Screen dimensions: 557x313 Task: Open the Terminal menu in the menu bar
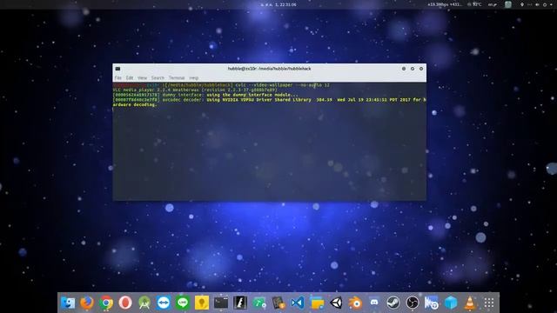[x=177, y=77]
